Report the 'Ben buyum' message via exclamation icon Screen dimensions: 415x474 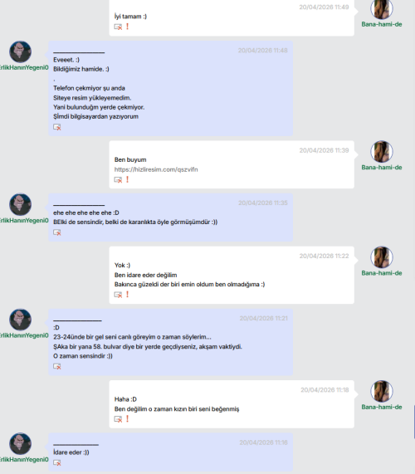pos(127,179)
